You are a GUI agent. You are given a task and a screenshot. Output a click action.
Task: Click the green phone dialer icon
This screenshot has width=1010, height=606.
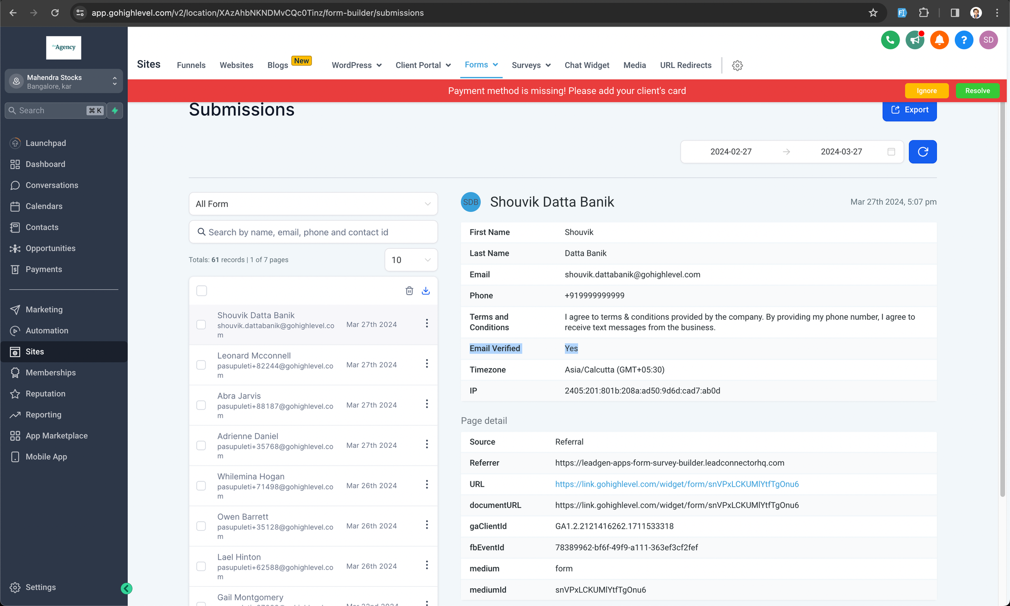(890, 40)
